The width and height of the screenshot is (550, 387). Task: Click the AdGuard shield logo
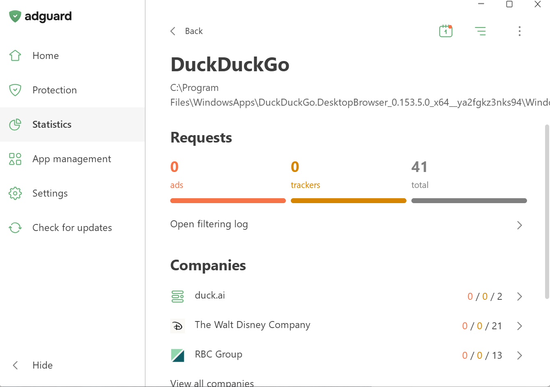coord(15,16)
